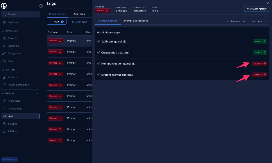This screenshot has width=272, height=163.
Task: Open Settings in the sidebar
Action: [x=12, y=124]
